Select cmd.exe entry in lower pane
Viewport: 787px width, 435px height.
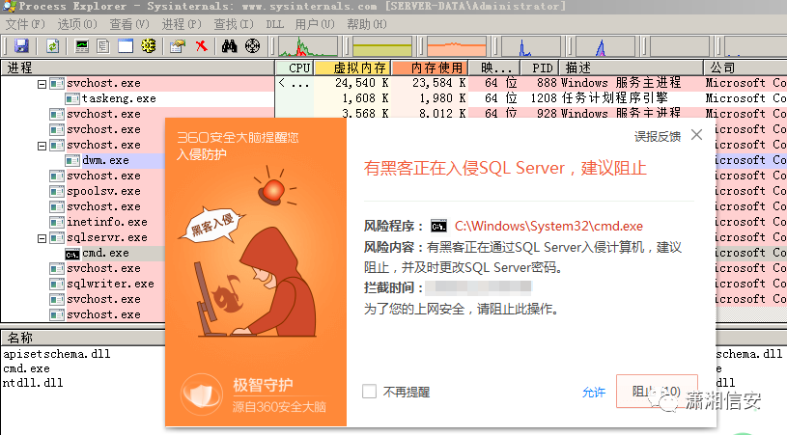point(27,368)
